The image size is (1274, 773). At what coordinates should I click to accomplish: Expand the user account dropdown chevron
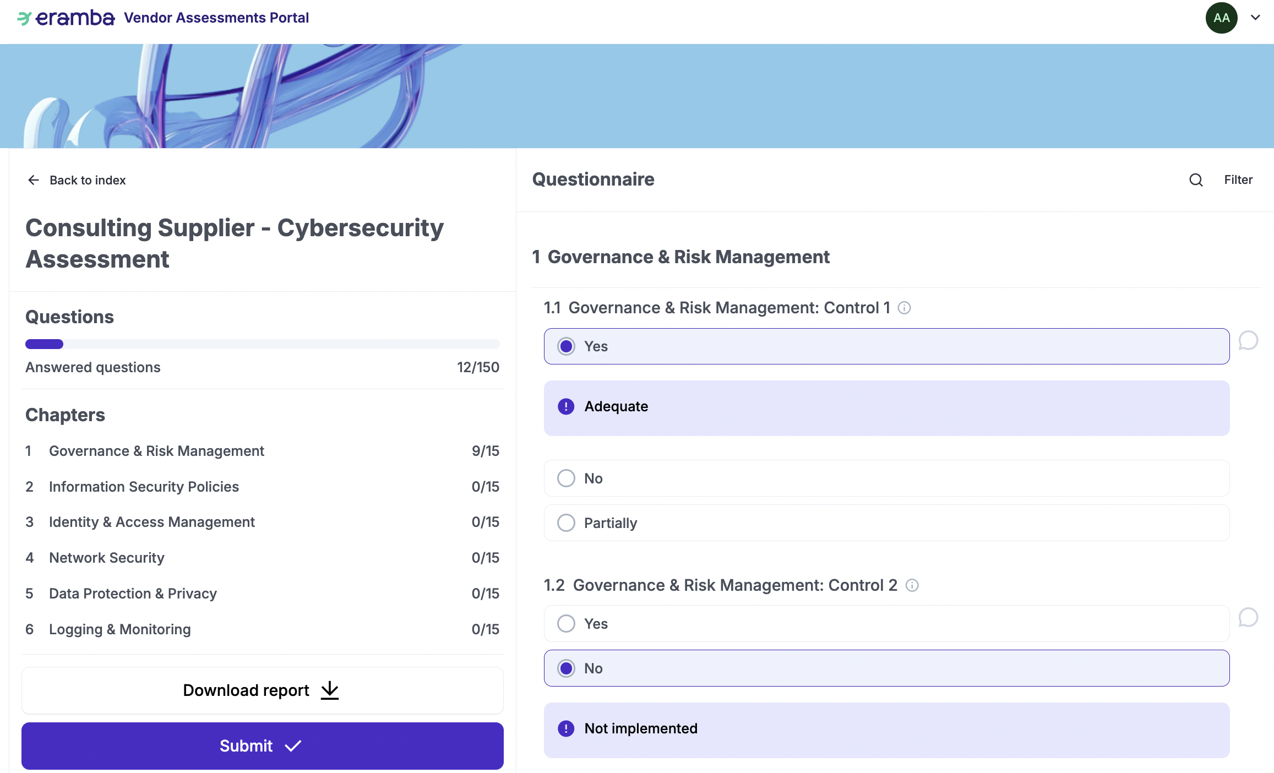(1255, 18)
